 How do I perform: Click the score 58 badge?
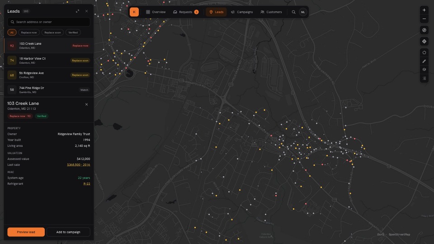12,89
